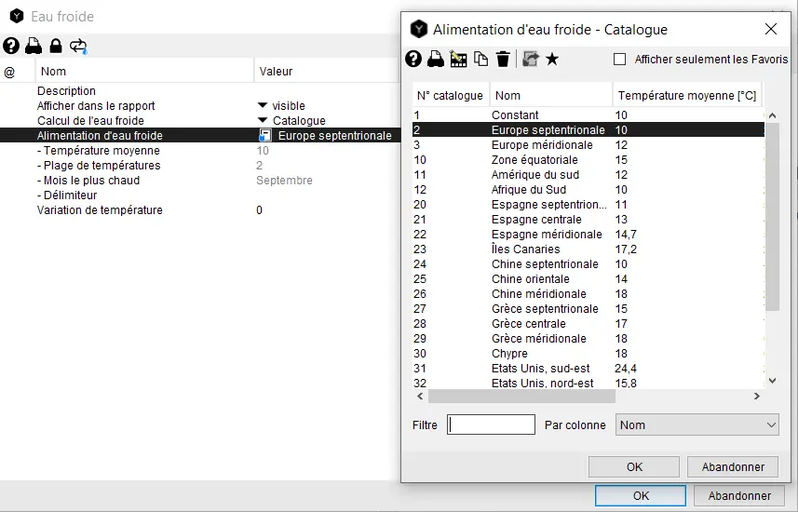Click the edit catalogue entry icon
This screenshot has width=798, height=512.
[458, 60]
